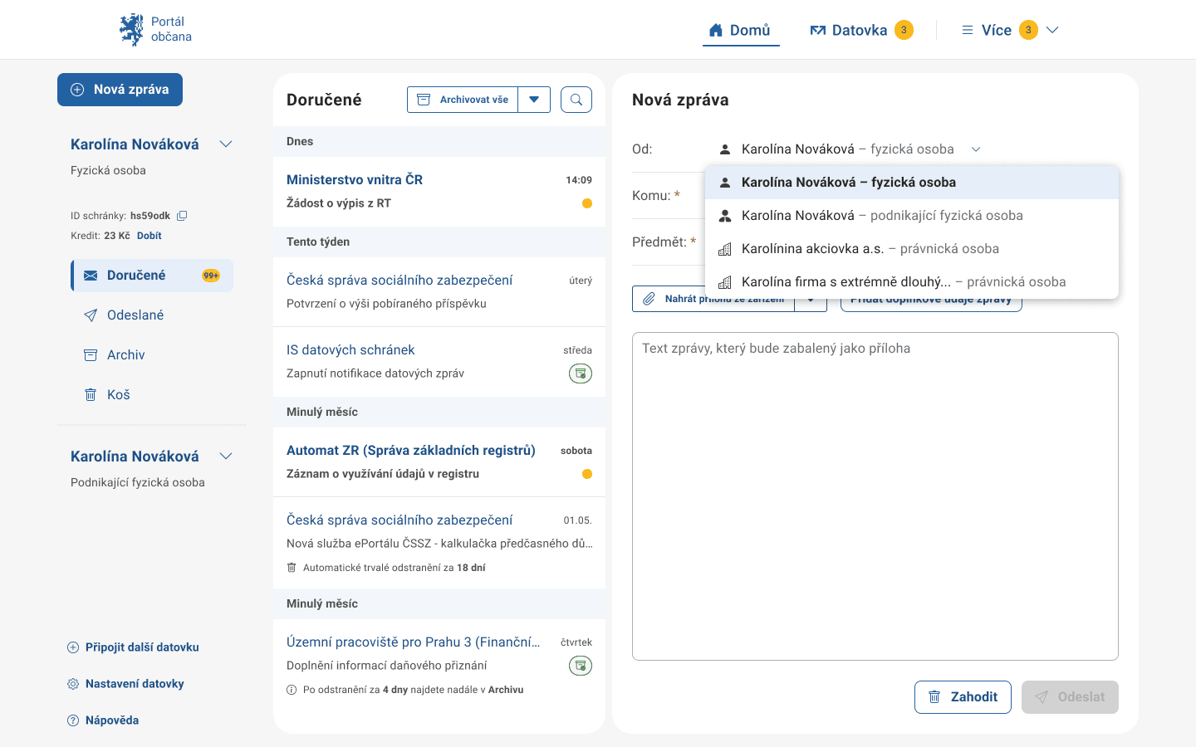
Task: Click archive status icon on Územní pracoviště message
Action: [x=580, y=666]
